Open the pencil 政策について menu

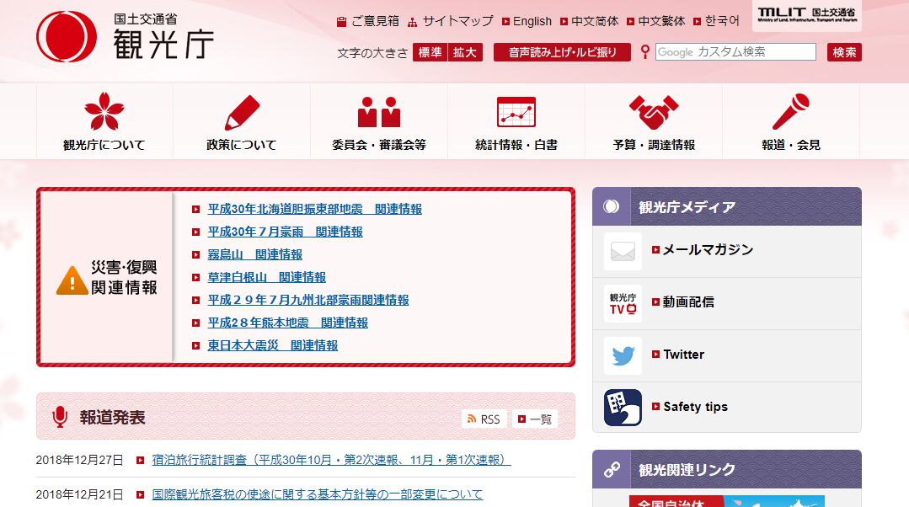242,121
